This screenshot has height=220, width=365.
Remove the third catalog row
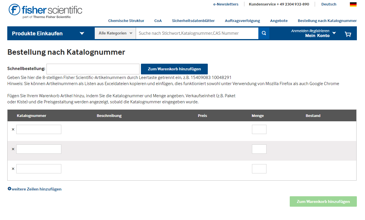point(13,169)
